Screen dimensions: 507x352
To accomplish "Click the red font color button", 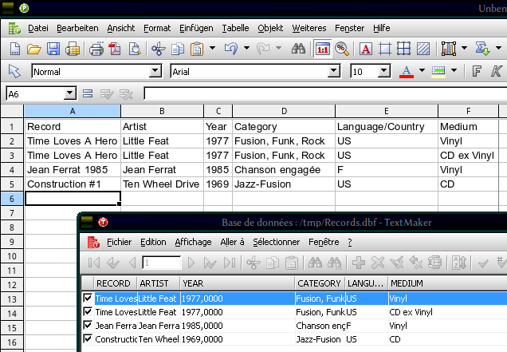I will (x=406, y=71).
